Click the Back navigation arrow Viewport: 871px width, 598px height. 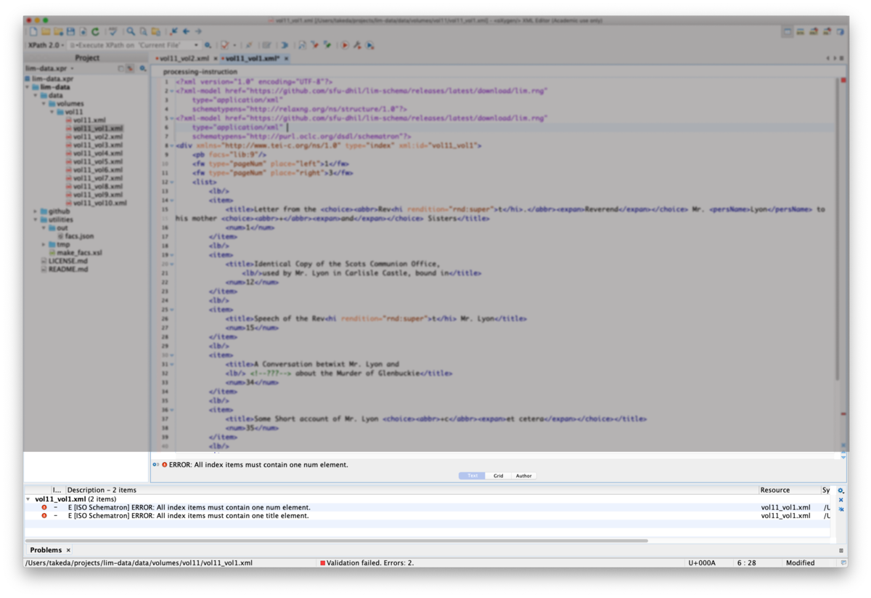[186, 32]
